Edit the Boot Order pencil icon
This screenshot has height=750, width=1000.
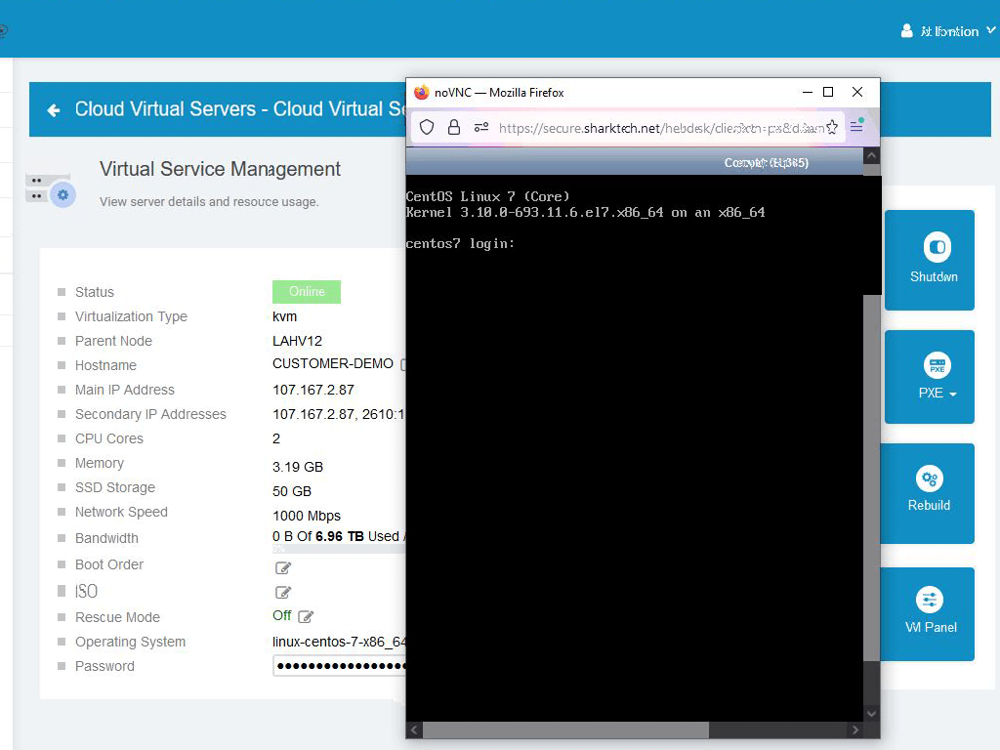click(x=282, y=567)
